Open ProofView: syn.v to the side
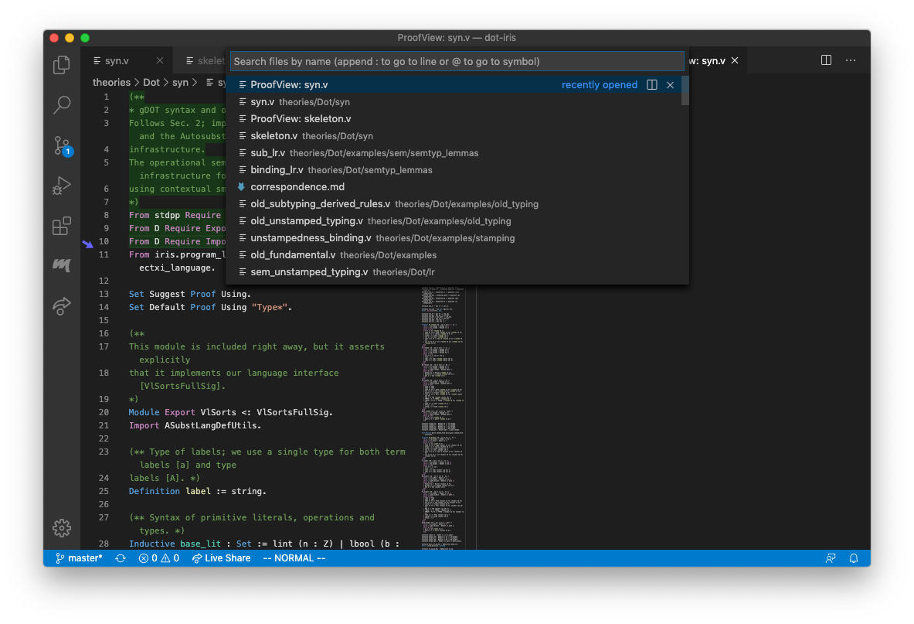The width and height of the screenshot is (914, 624). (x=651, y=84)
